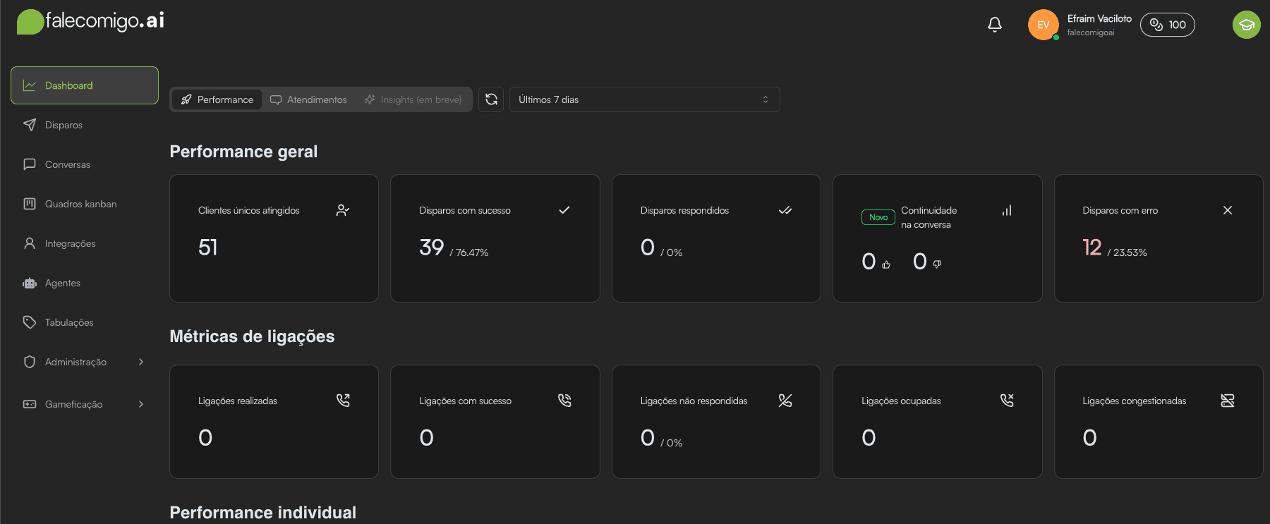Screen dimensions: 1270x524
Task: Click the Ligações realizadas outgoing phone icon
Action: click(343, 401)
